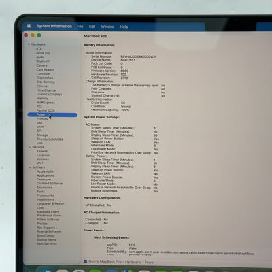Screen dimensions: 272x272
Task: Select Apple Pay in the sidebar
Action: pyautogui.click(x=43, y=53)
